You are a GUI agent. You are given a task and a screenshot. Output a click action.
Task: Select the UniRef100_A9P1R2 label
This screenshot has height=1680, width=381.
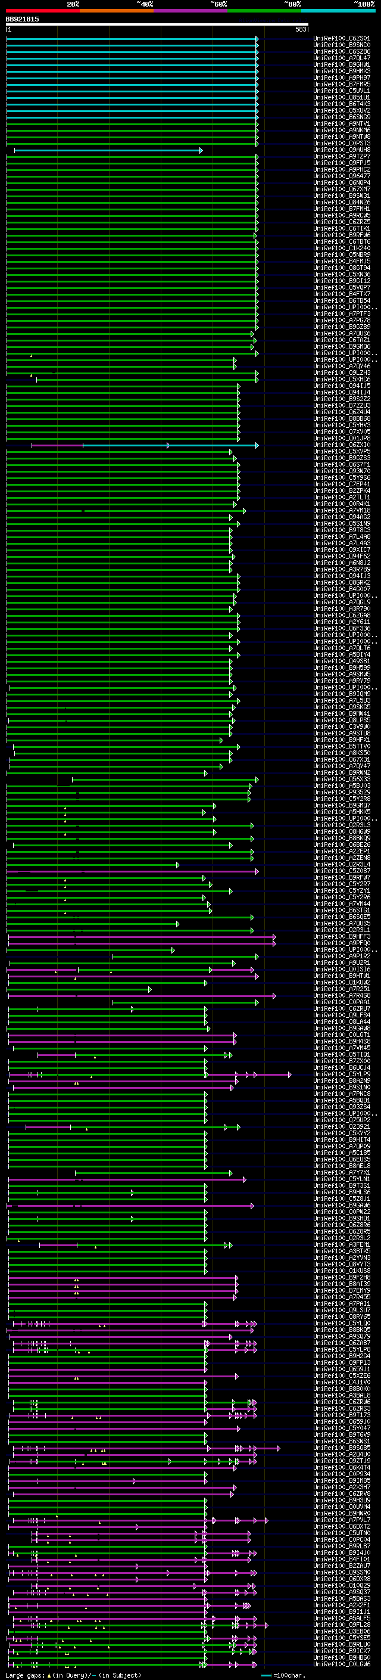coord(342,957)
